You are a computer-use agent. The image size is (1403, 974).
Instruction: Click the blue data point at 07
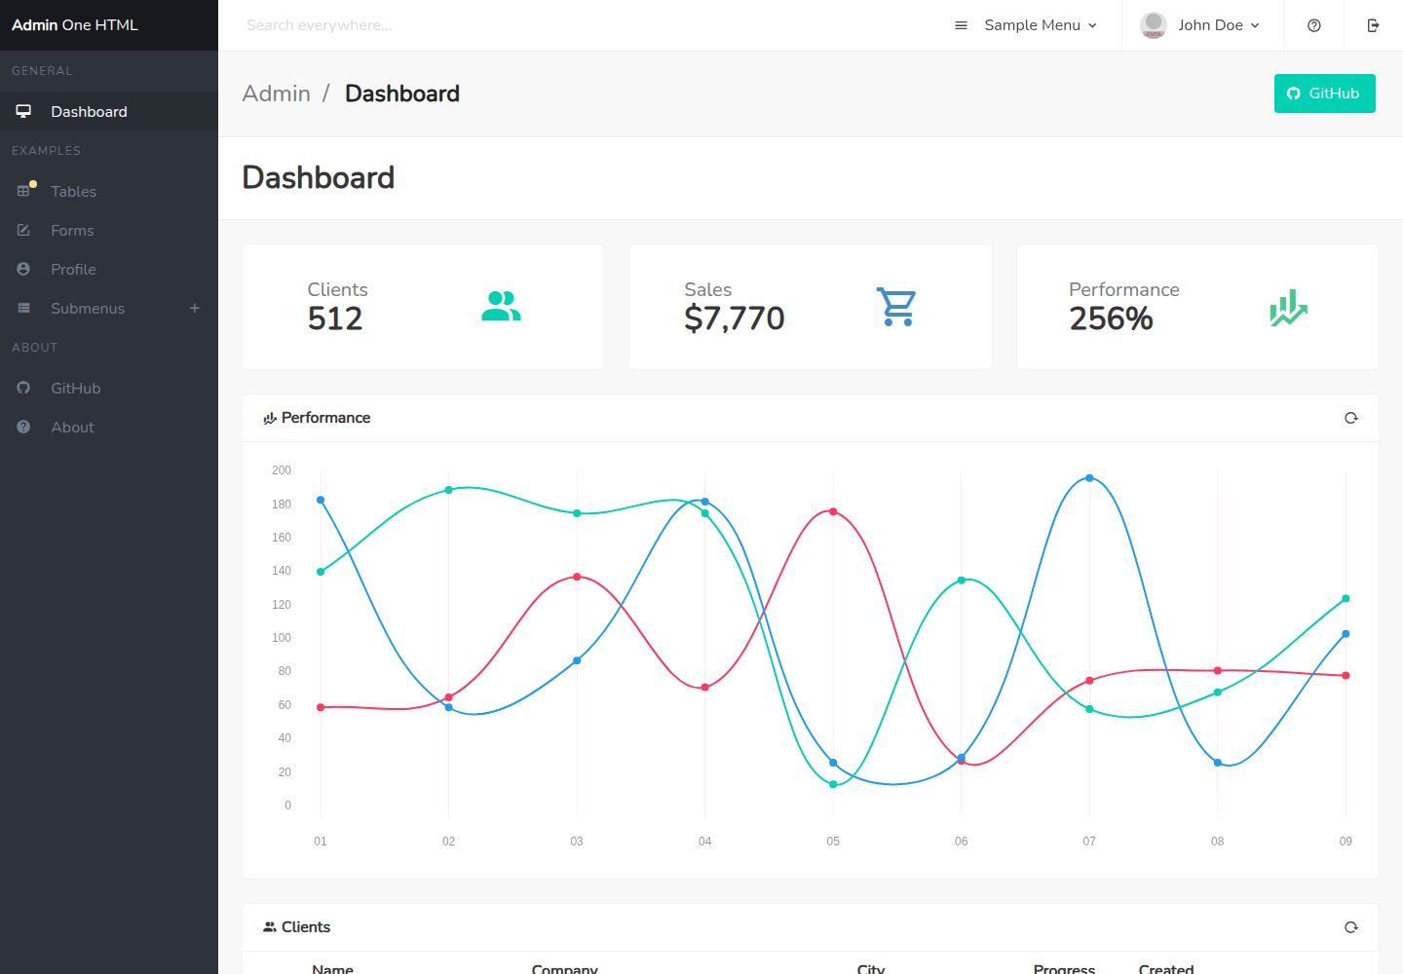pyautogui.click(x=1089, y=478)
